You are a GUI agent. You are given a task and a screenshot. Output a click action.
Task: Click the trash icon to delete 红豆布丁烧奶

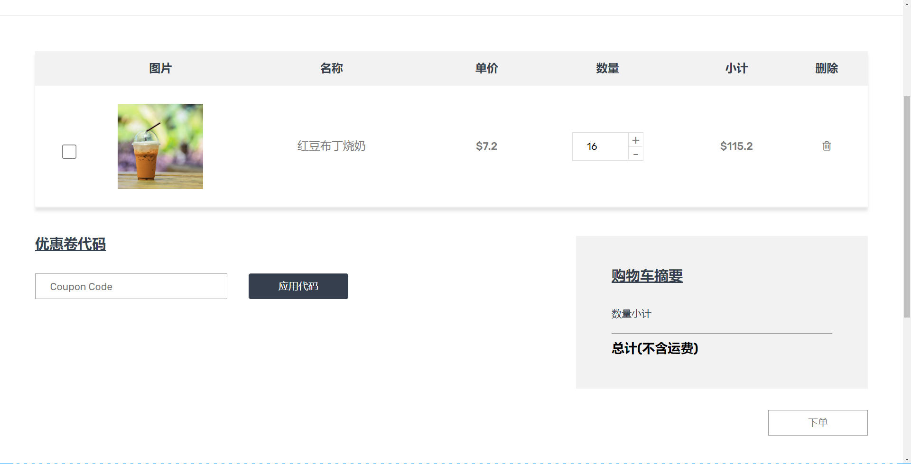click(x=826, y=146)
